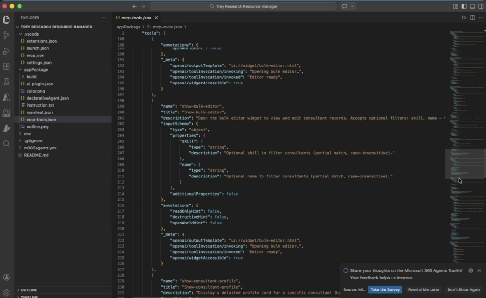Open the Source Control view
Screen dimensions: 486x298
point(7,35)
